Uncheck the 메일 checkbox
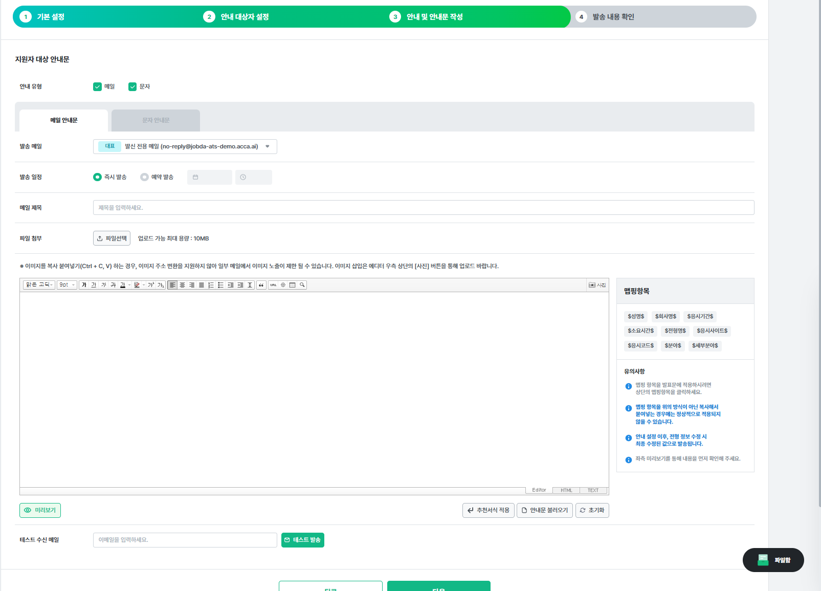Viewport: 821px width, 591px height. tap(97, 86)
